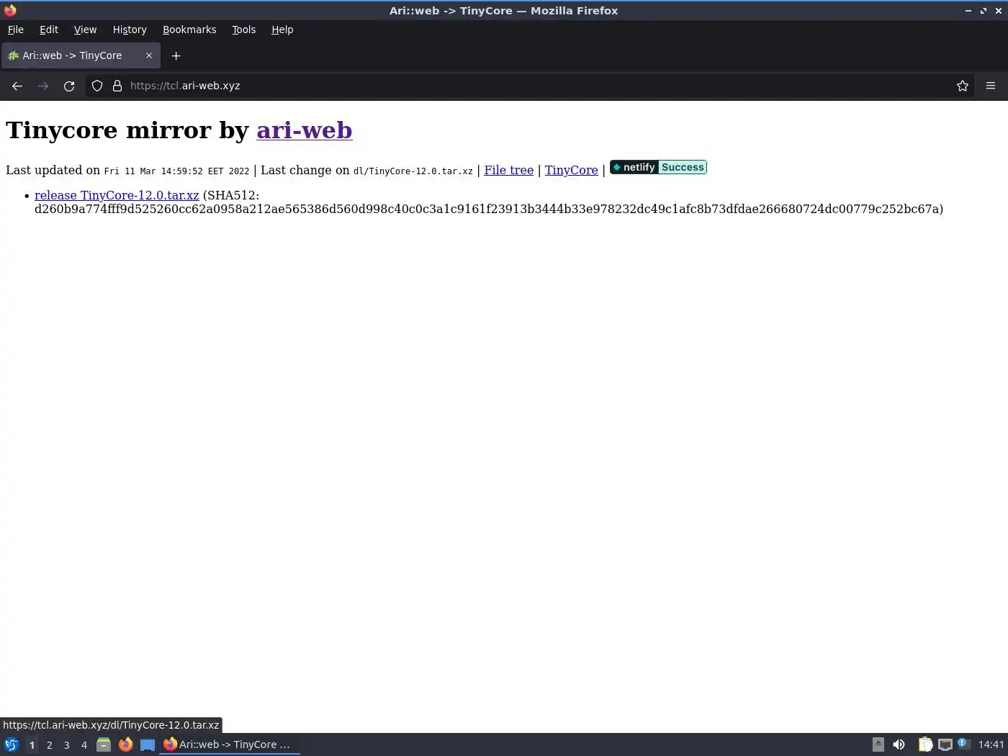
Task: Open the clipboard manager tray icon
Action: pos(925,744)
